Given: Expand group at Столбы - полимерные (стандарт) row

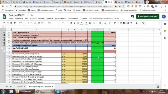Looking at the screenshot, I should click(x=4, y=35).
